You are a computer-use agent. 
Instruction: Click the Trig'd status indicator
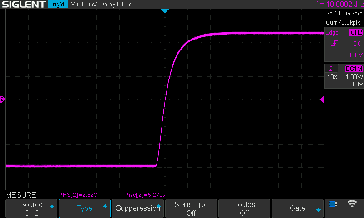pyautogui.click(x=58, y=4)
